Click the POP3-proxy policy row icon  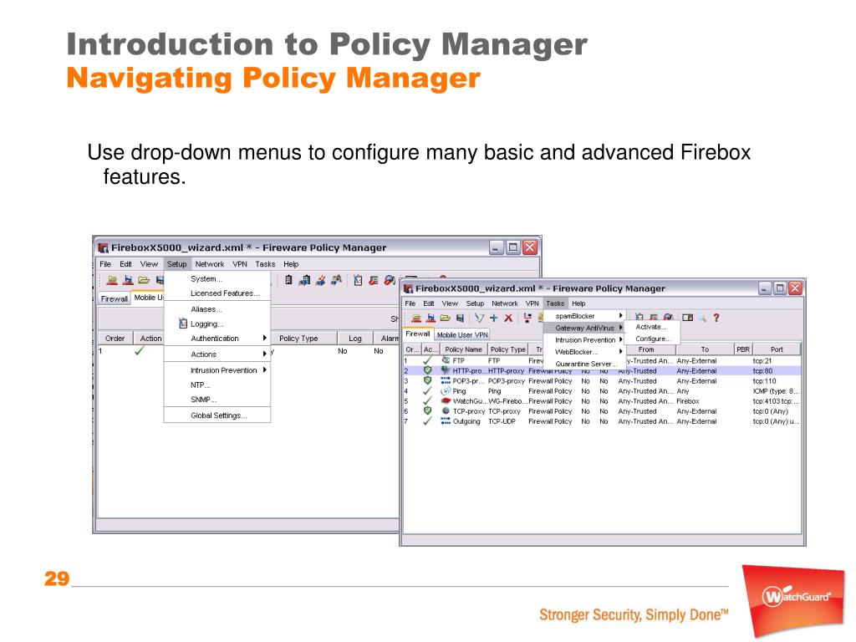tap(446, 380)
